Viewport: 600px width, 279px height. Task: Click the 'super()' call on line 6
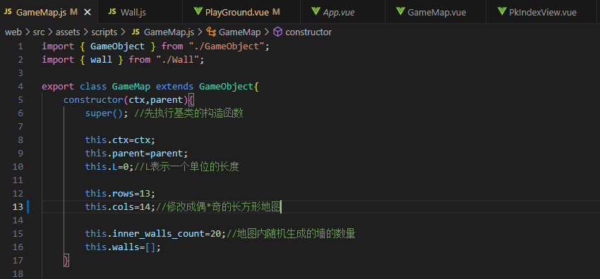(104, 113)
